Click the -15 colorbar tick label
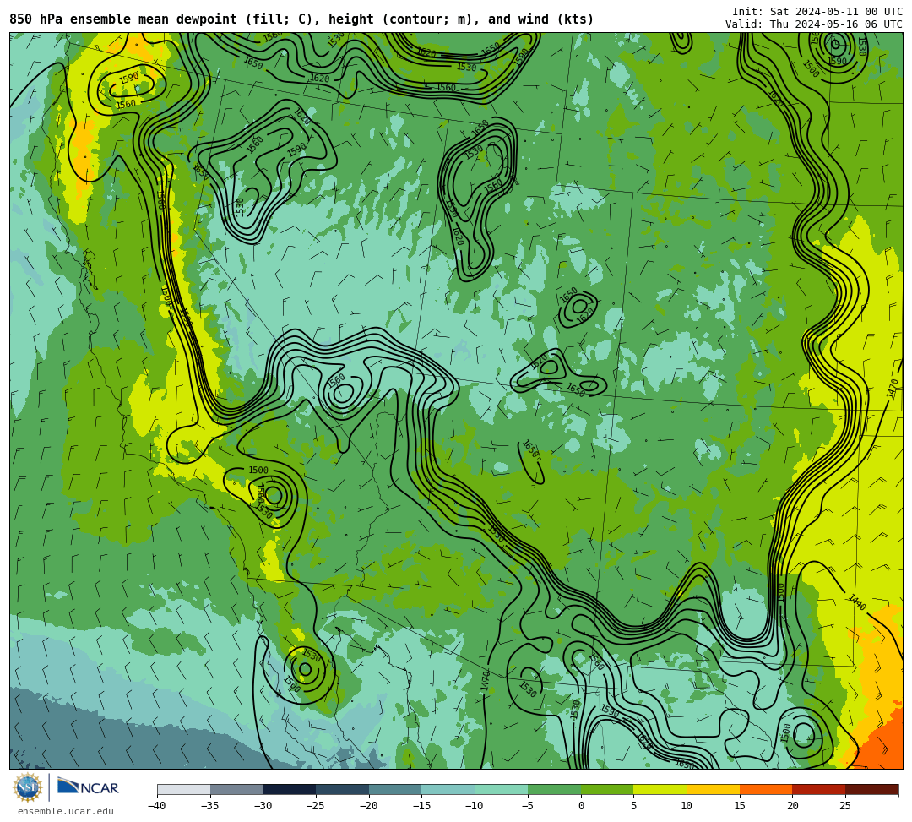The width and height of the screenshot is (912, 822). tap(421, 806)
